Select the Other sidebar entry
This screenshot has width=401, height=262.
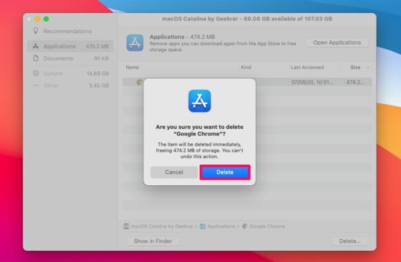(70, 85)
